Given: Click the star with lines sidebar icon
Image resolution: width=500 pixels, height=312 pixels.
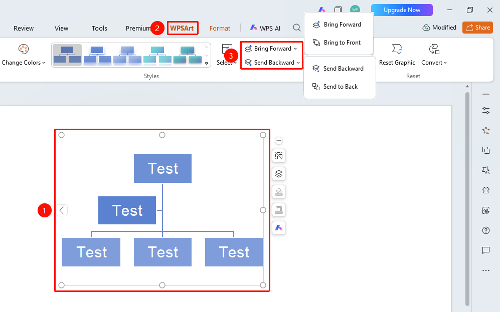Looking at the screenshot, I should [486, 130].
